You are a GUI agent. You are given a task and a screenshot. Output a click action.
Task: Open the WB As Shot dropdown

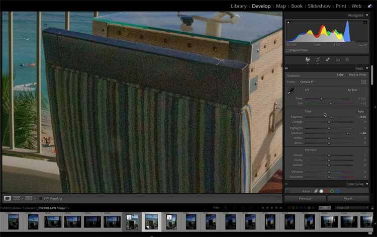(353, 90)
